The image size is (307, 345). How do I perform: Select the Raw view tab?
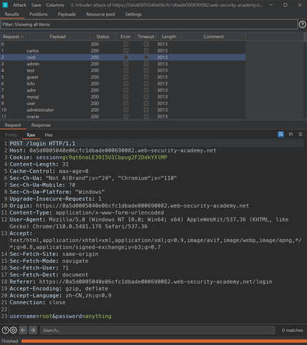31,135
